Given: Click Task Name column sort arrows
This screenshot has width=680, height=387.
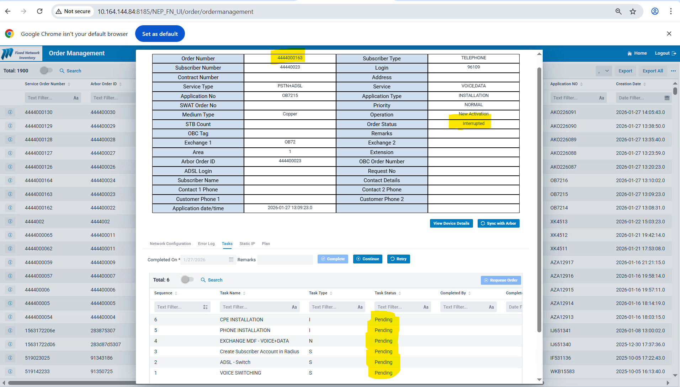Looking at the screenshot, I should tap(244, 293).
